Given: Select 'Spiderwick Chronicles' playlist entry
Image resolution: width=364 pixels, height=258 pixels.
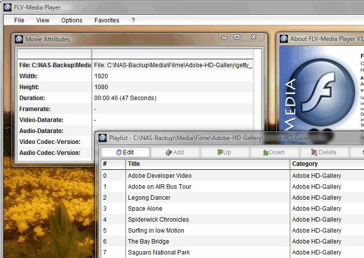Looking at the screenshot, I should click(233, 220).
